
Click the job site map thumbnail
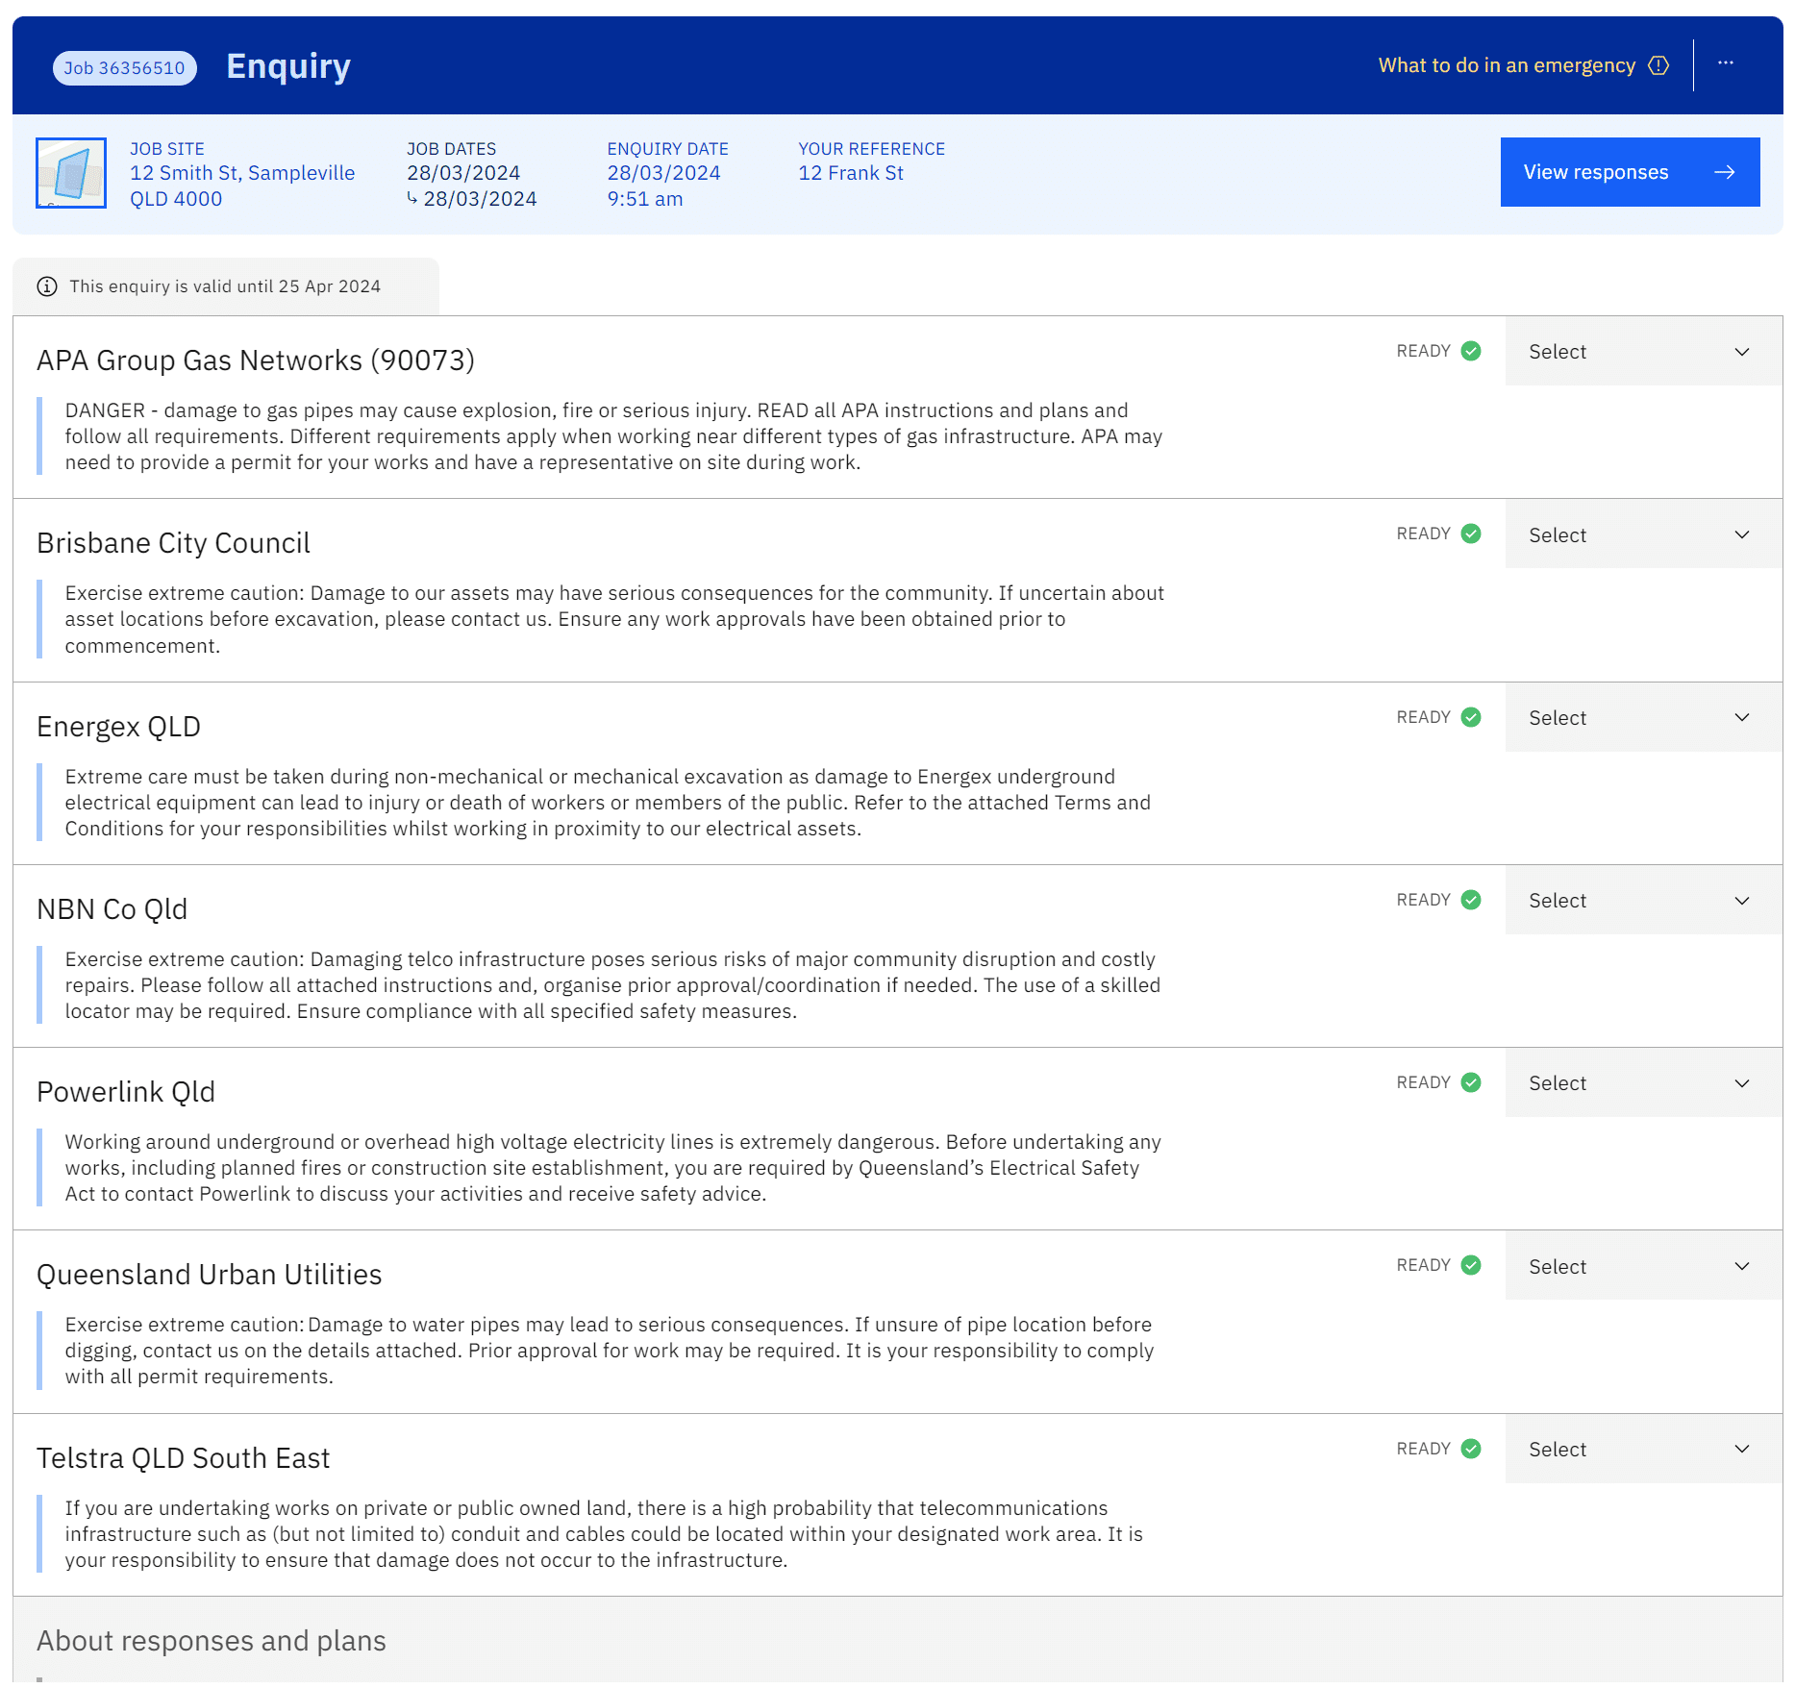click(71, 173)
